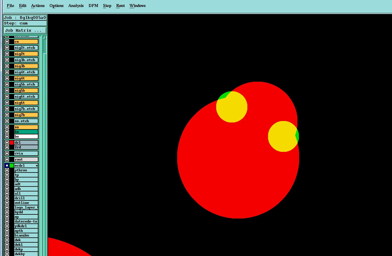The width and height of the screenshot is (392, 256).
Task: Toggle the checkbox for outline layer
Action: [7, 203]
